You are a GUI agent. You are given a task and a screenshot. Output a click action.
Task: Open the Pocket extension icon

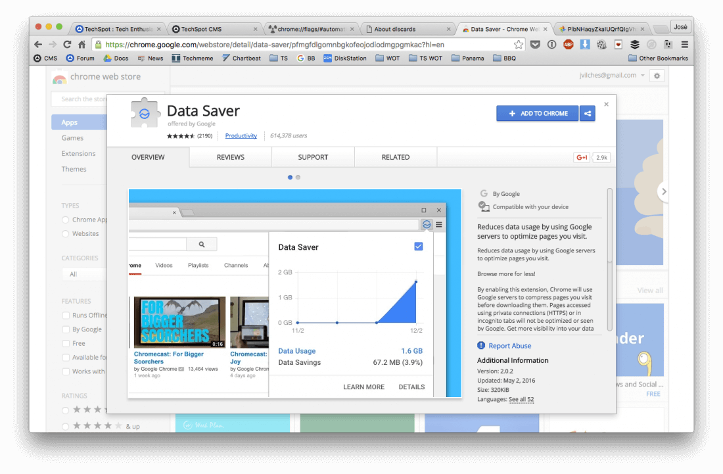[x=535, y=45]
